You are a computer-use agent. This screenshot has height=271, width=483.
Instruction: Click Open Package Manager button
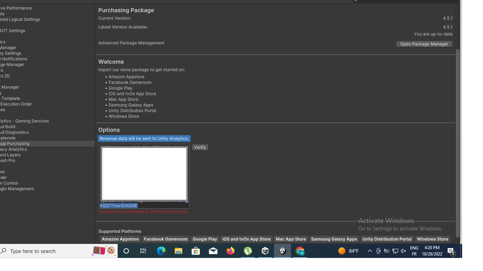(x=424, y=44)
